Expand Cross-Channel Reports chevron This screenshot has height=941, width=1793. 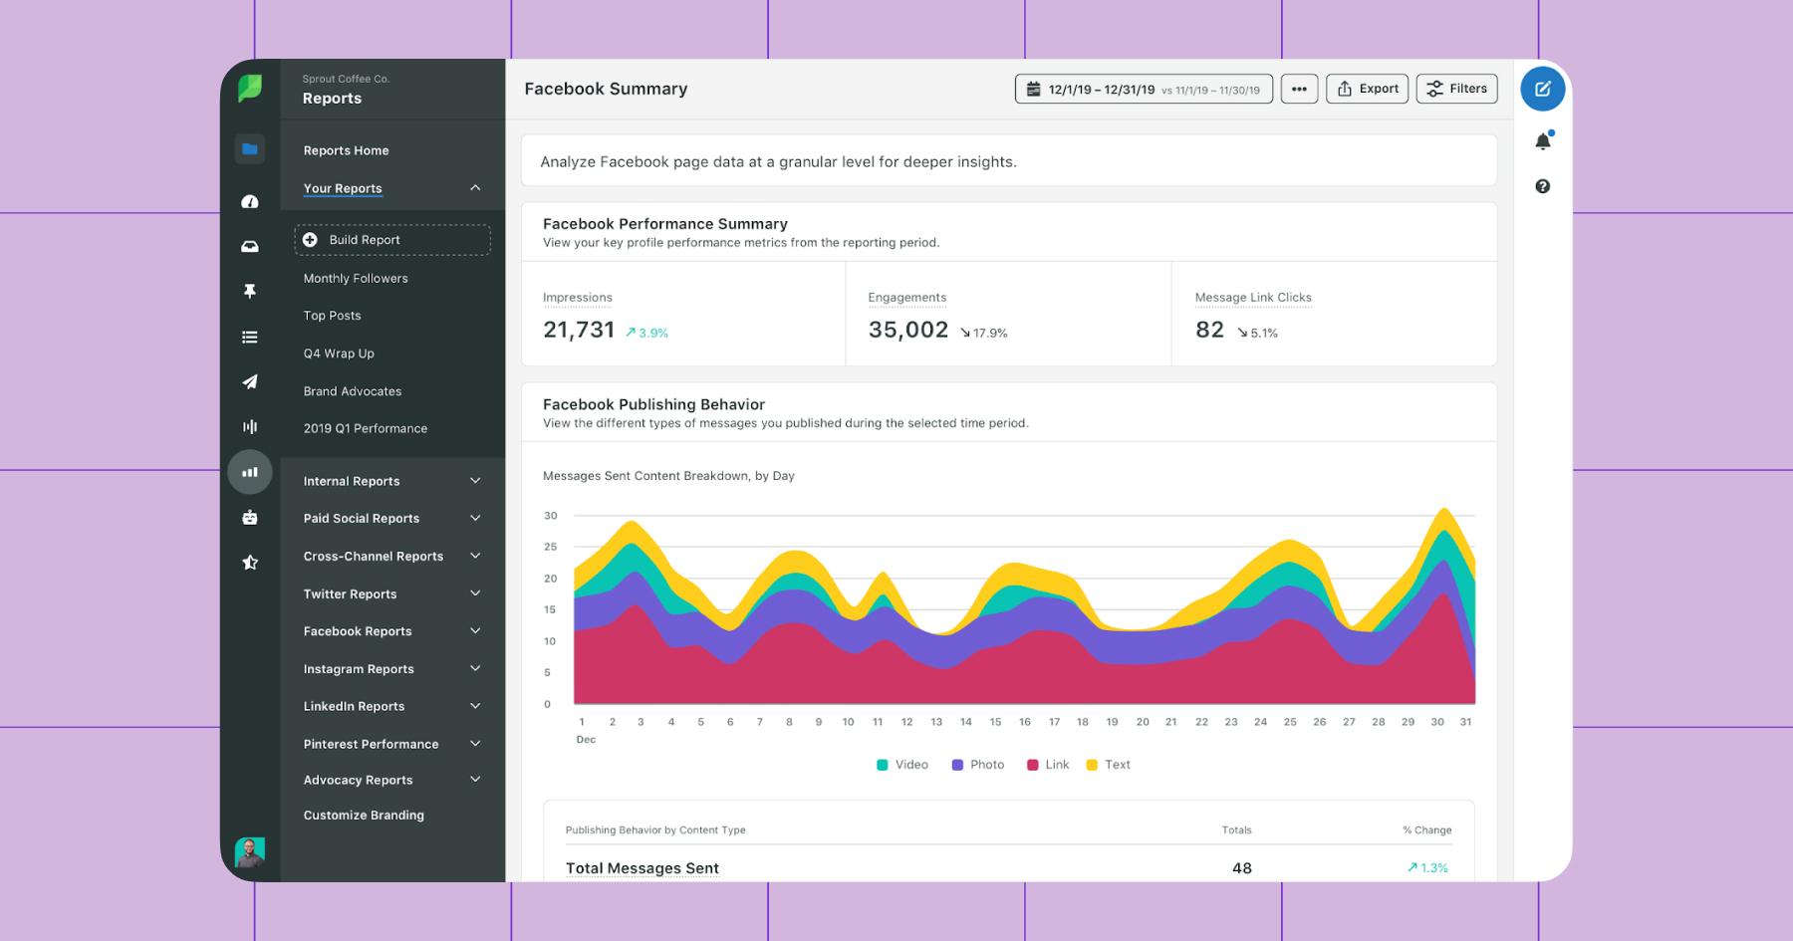pos(475,556)
